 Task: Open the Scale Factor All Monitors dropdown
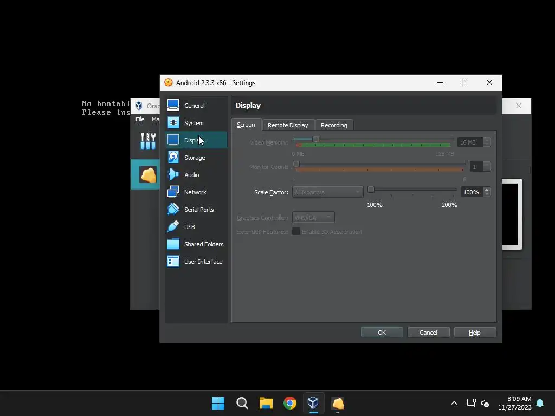327,192
